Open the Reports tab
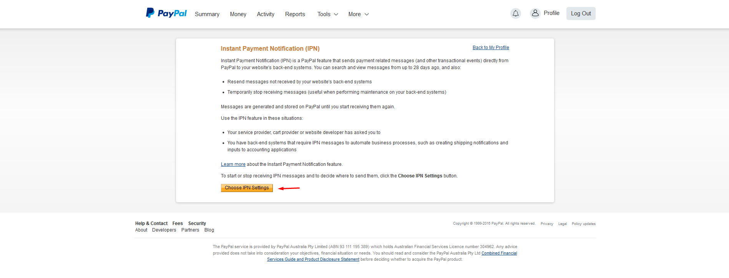Screen dimensions: 729x278 (295, 14)
